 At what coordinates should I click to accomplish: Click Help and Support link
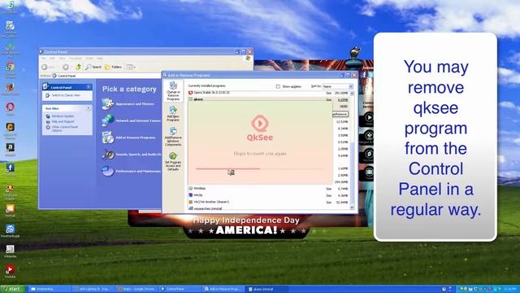(x=63, y=121)
